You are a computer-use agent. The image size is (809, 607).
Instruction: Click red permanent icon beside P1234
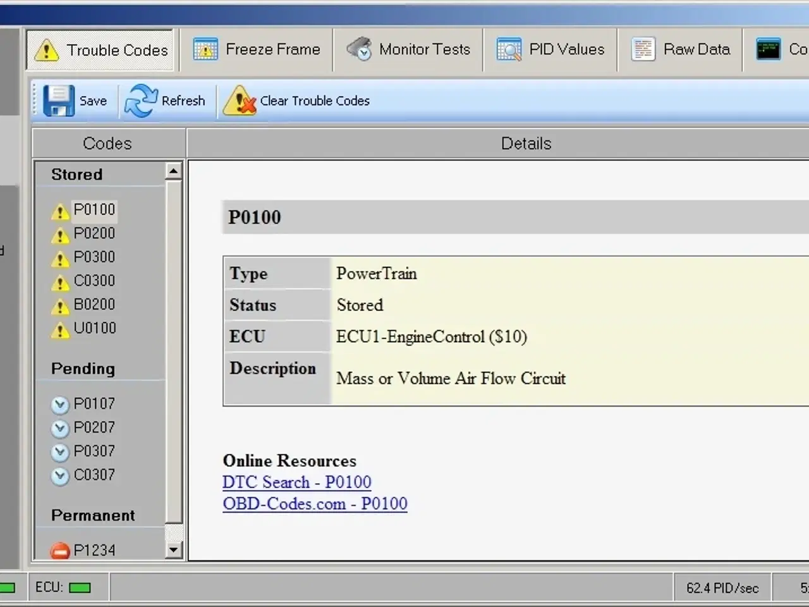click(60, 551)
